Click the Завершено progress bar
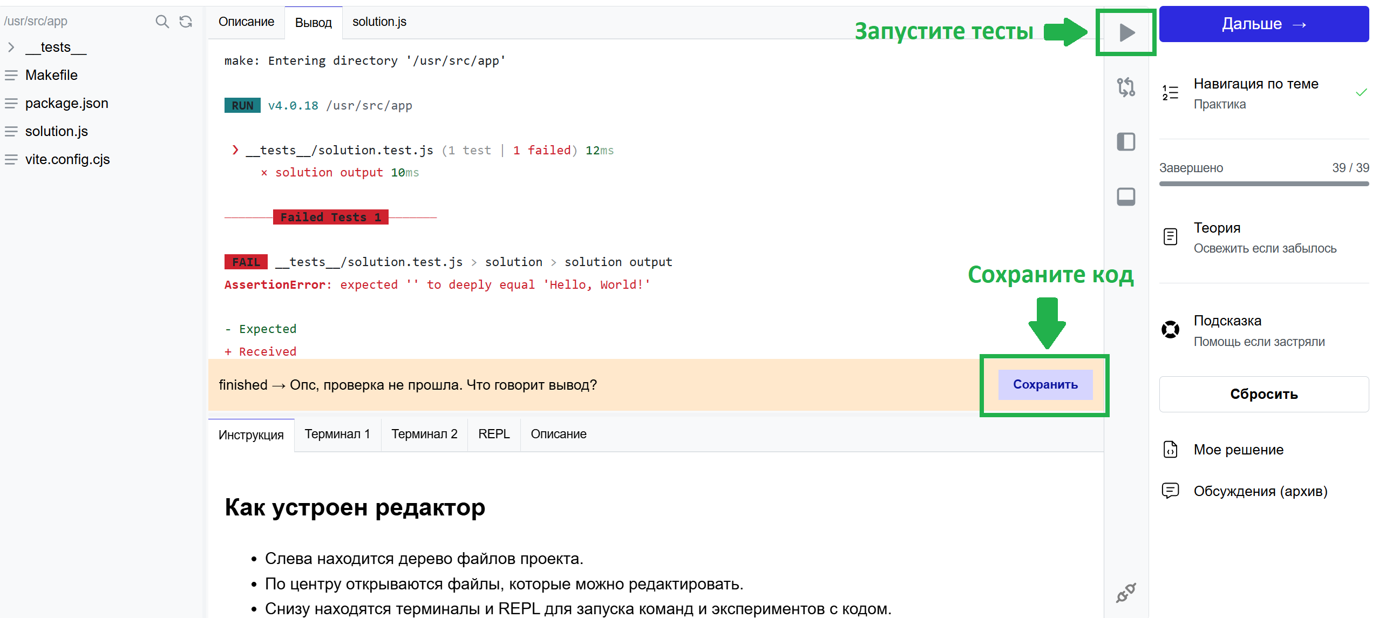 click(x=1263, y=184)
